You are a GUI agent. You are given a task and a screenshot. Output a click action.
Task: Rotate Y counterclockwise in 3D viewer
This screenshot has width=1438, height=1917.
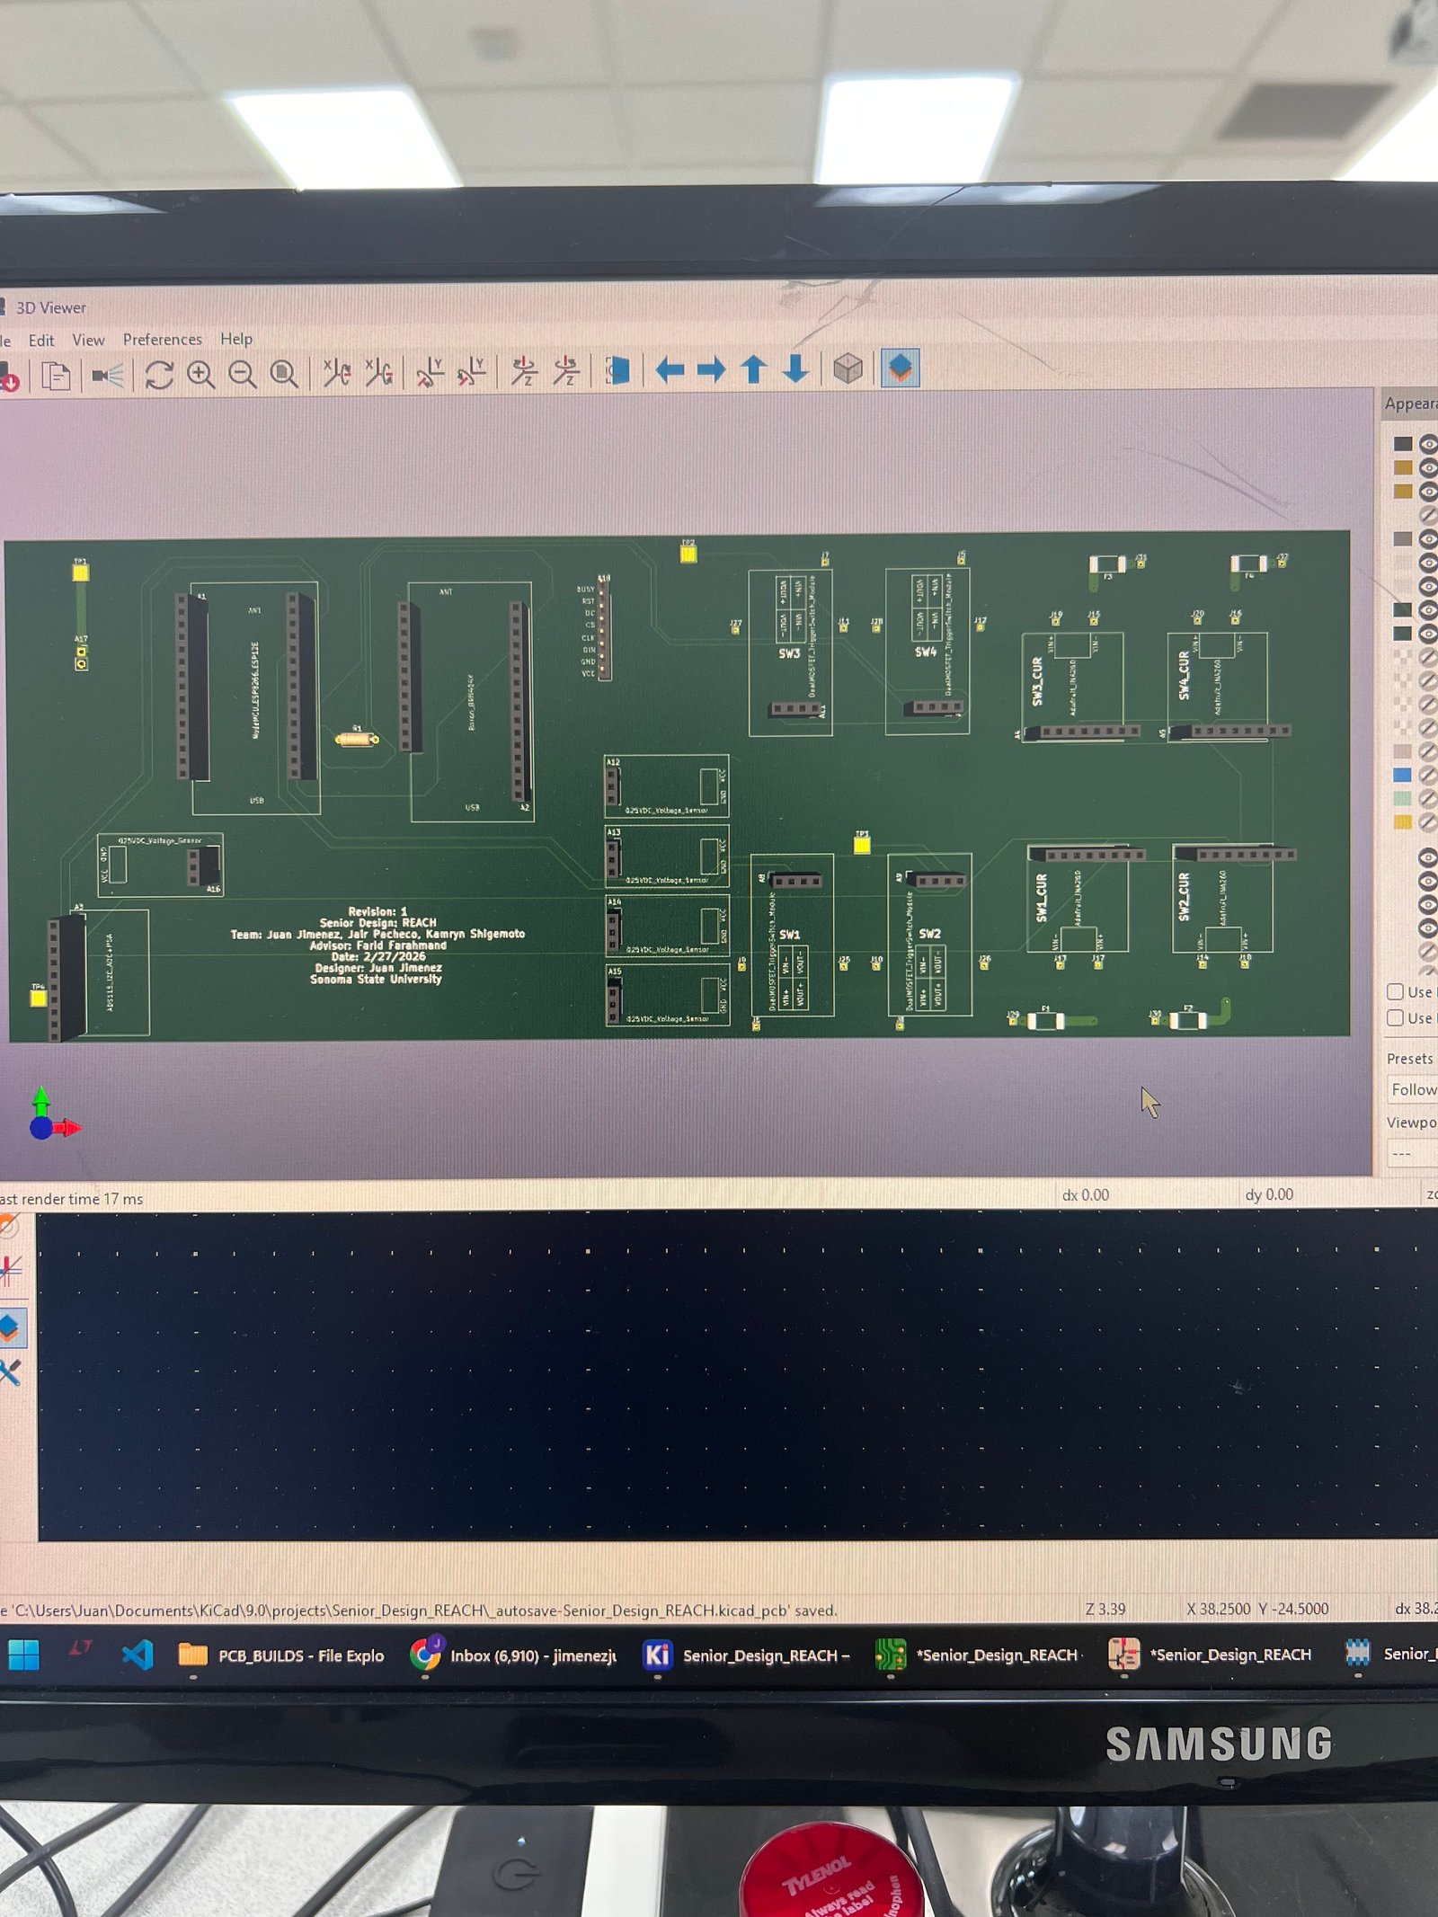pos(472,372)
